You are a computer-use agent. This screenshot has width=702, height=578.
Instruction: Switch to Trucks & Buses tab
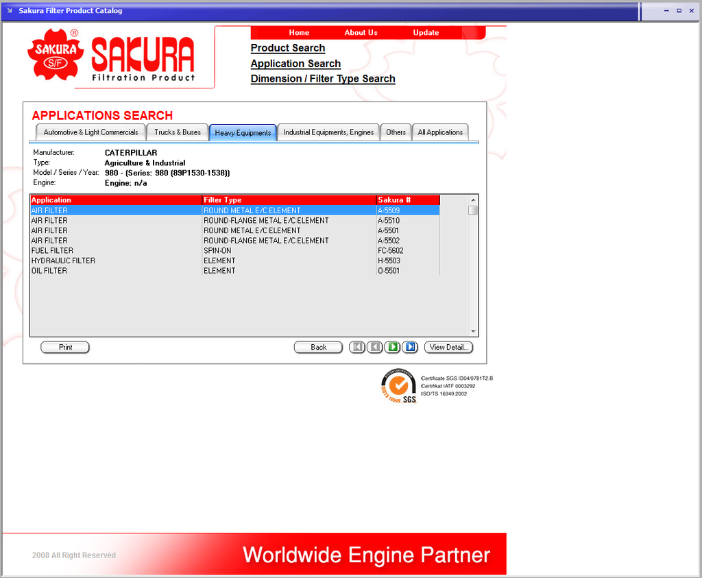click(178, 132)
